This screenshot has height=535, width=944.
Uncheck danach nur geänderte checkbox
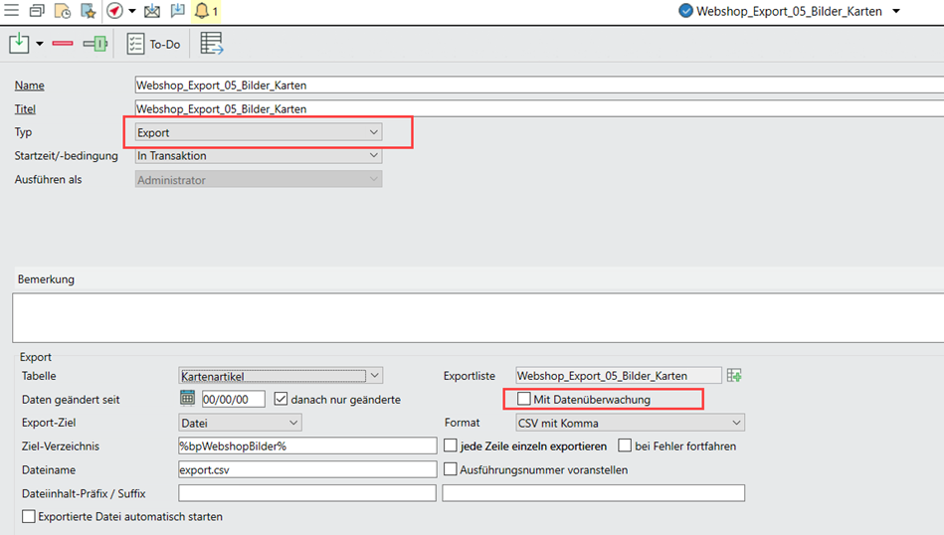[281, 399]
